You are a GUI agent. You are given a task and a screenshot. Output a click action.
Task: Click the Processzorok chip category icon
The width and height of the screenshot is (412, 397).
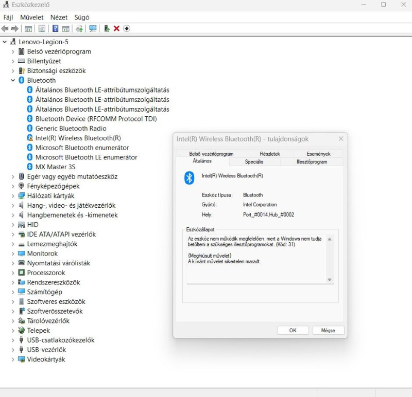(x=22, y=273)
